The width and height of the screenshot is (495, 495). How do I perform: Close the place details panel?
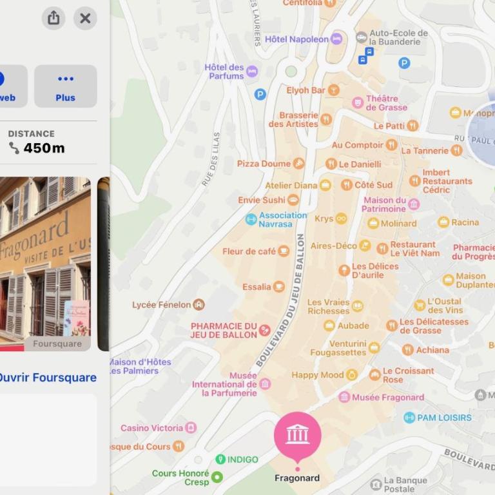[x=85, y=18]
